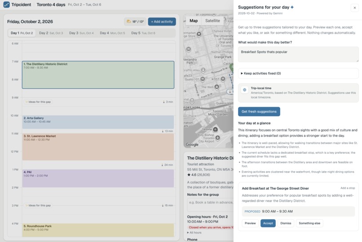
Task: Click the Gusto 101 restaurant map marker
Action: [203, 79]
